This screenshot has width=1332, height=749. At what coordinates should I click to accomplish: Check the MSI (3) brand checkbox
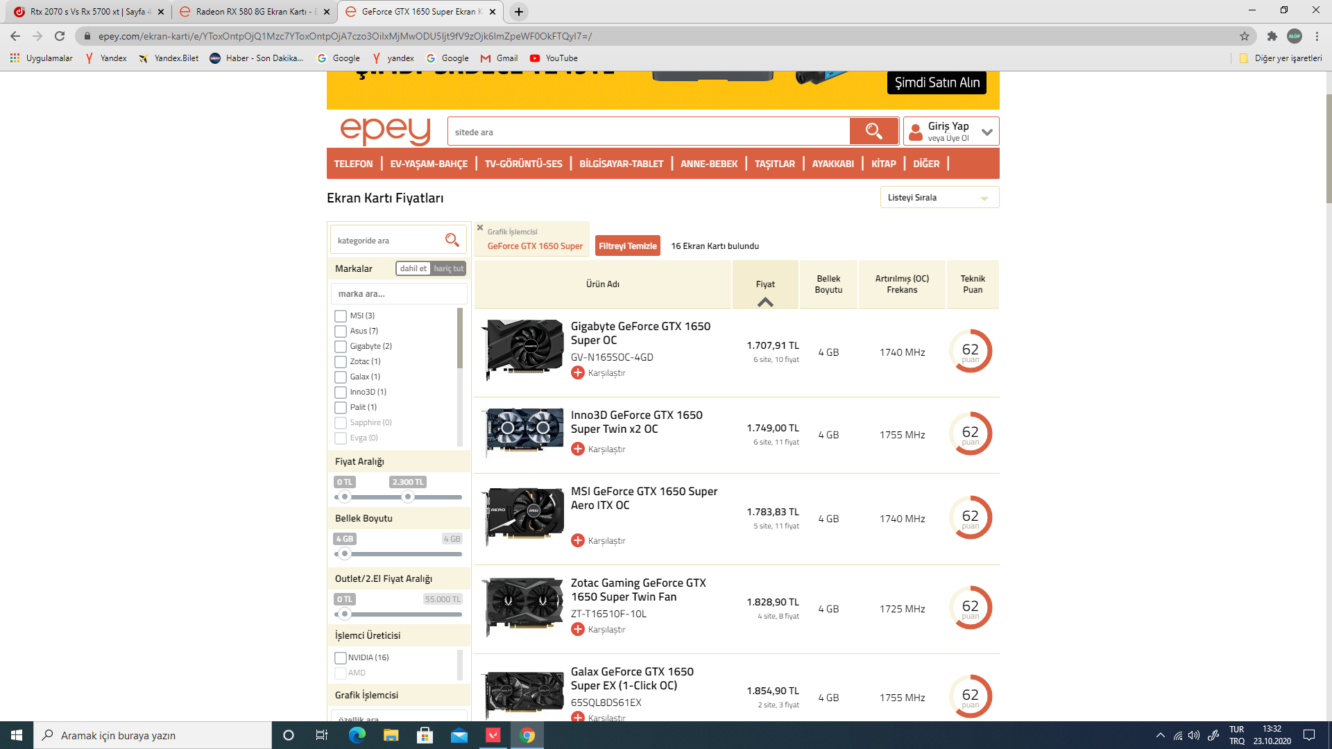pyautogui.click(x=341, y=316)
